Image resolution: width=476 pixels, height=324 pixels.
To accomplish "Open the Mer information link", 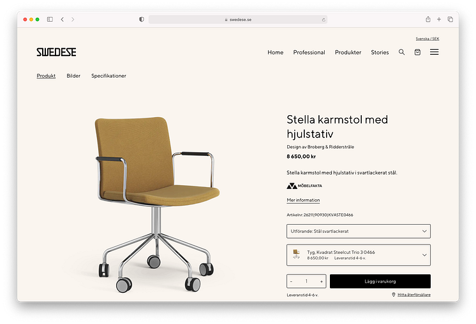I will tap(303, 200).
